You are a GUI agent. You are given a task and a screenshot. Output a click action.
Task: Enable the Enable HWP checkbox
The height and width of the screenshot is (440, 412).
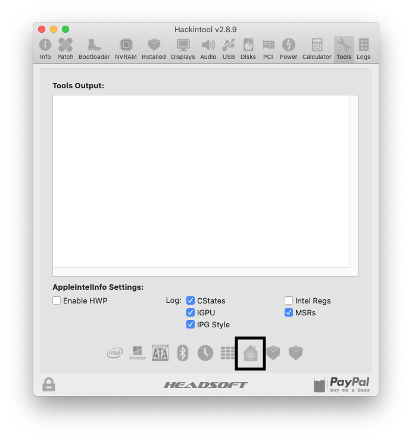click(x=57, y=300)
